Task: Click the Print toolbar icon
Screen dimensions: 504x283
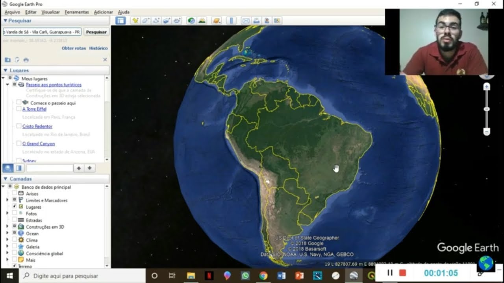Action: [256, 20]
